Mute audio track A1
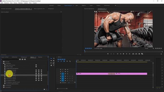 (68, 76)
